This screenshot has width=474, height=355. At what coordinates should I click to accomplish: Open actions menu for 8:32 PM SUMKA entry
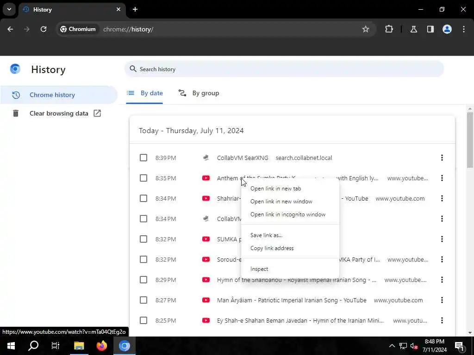[x=442, y=239]
